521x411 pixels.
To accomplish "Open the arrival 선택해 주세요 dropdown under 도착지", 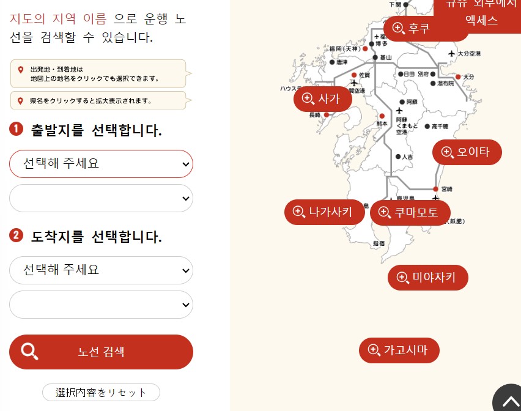I will tap(101, 270).
